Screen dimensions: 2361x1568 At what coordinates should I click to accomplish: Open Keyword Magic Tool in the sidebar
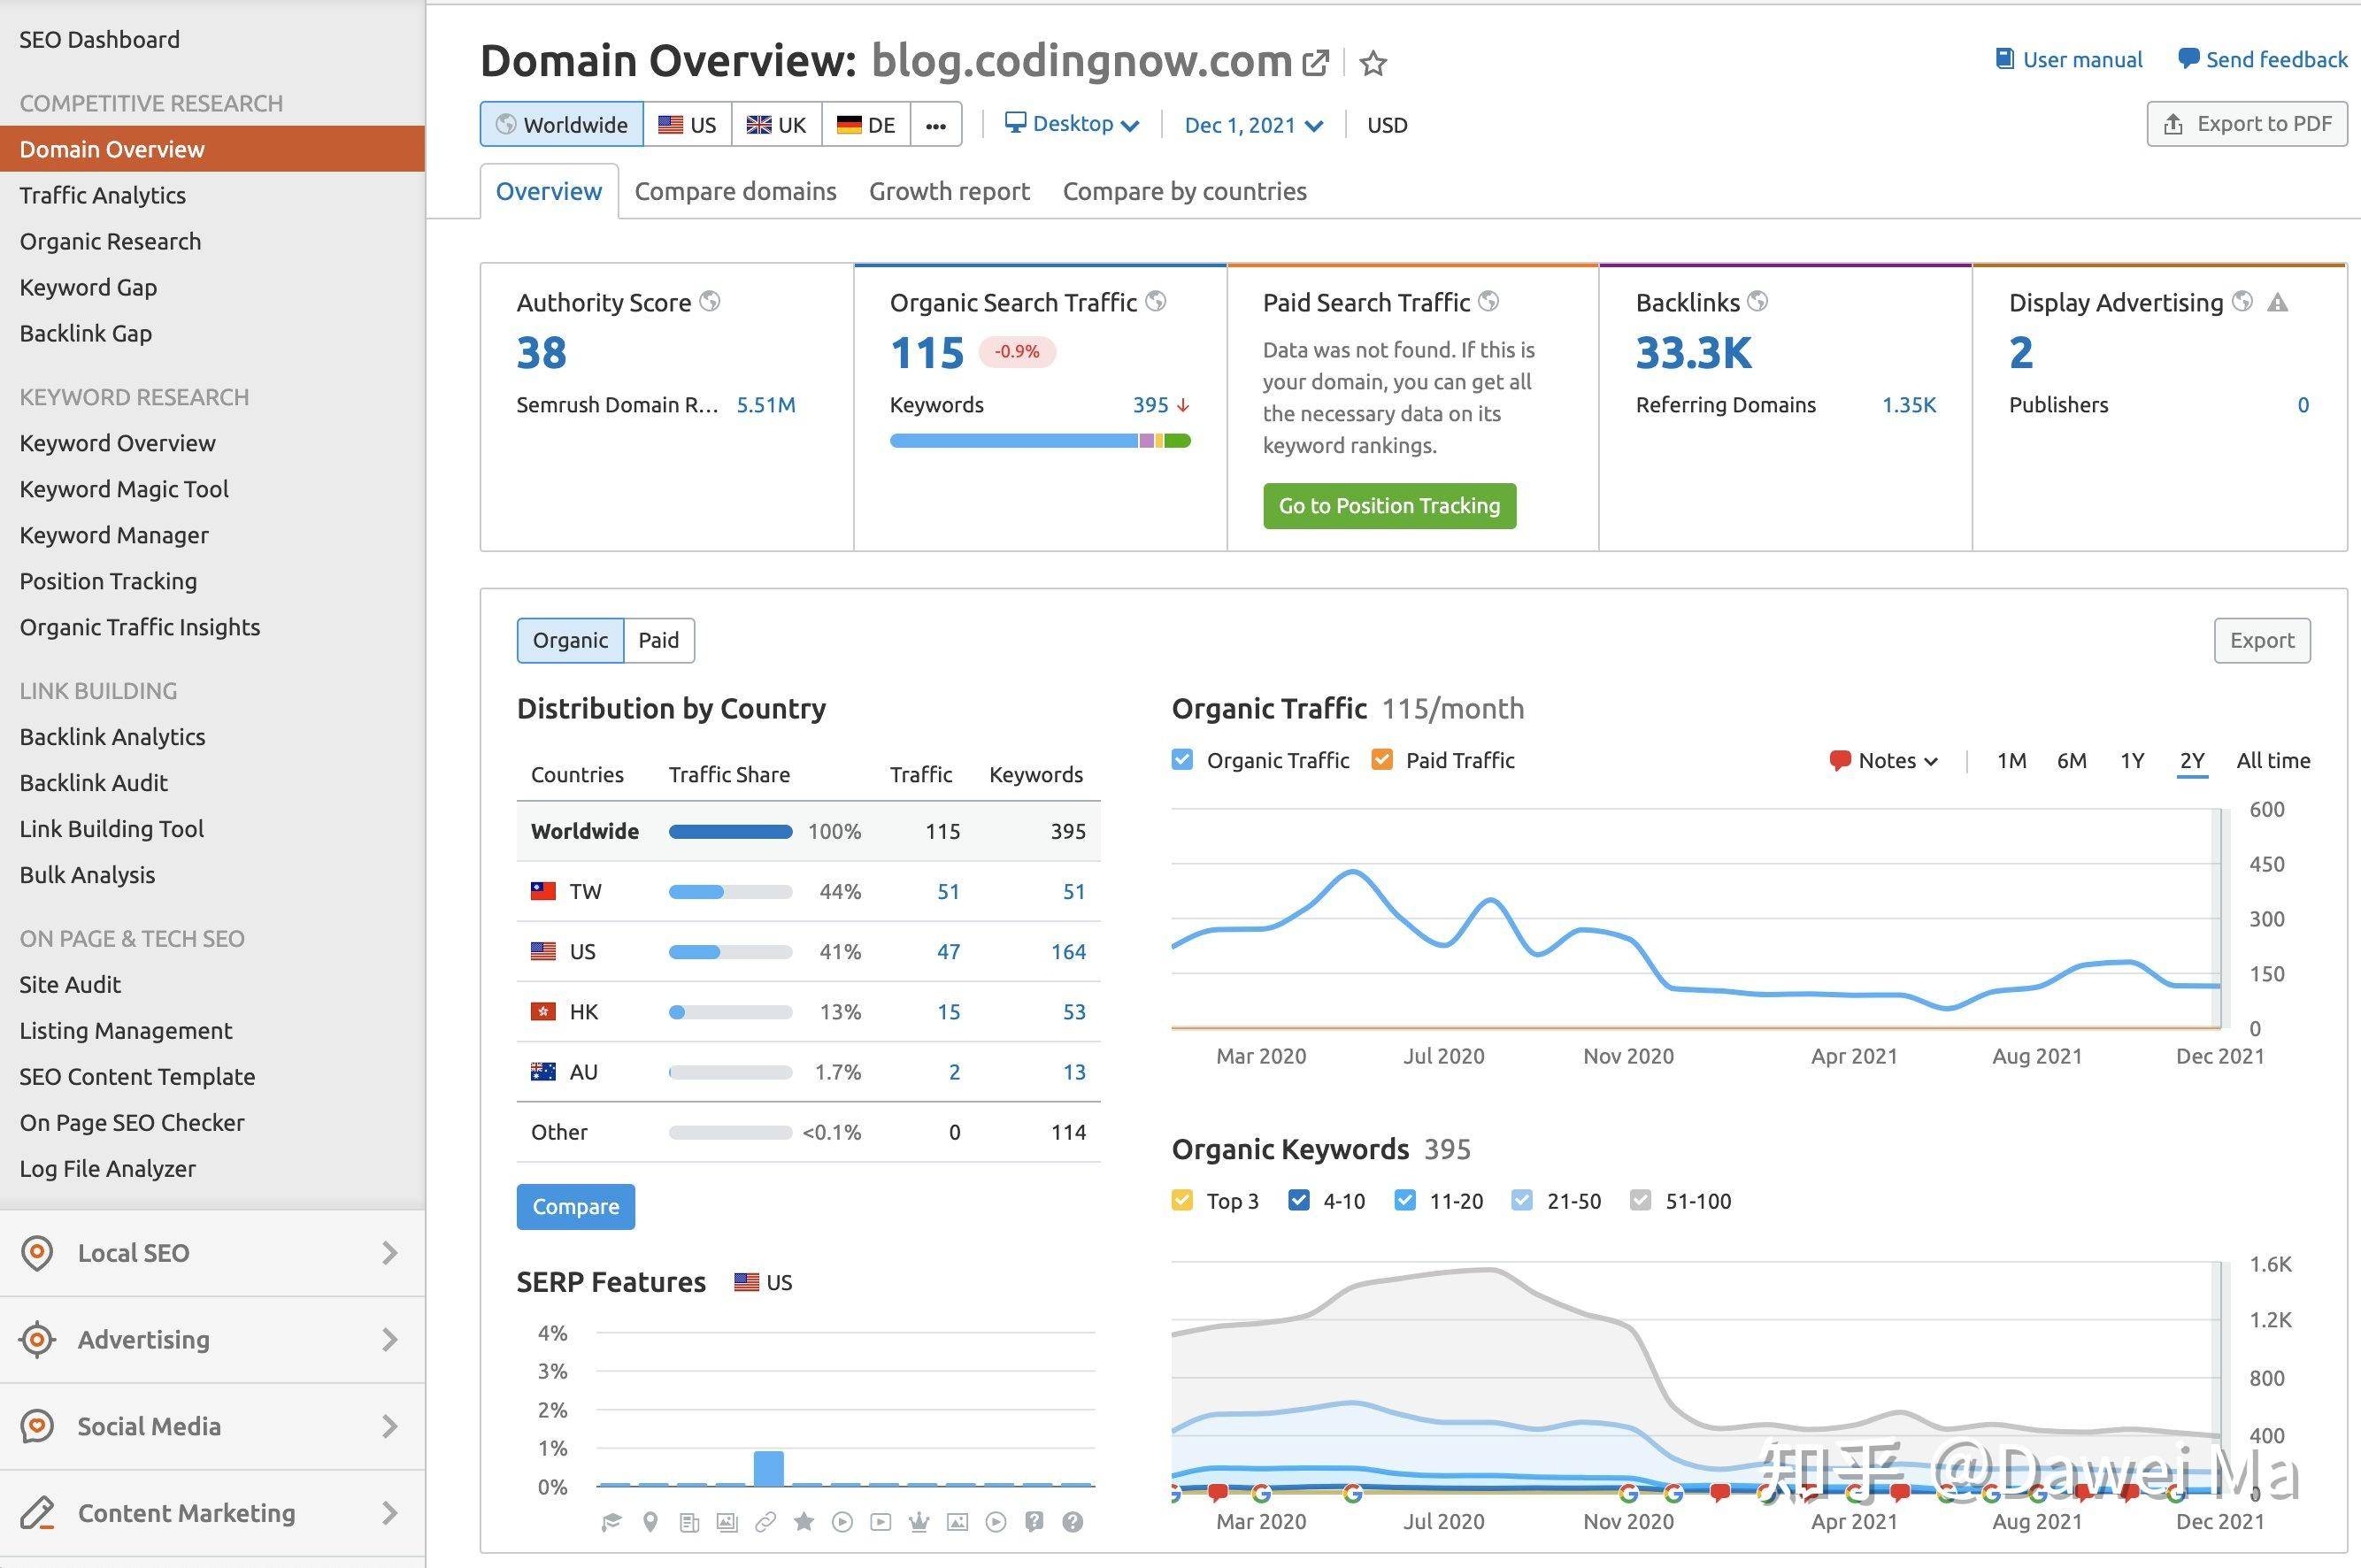point(124,489)
